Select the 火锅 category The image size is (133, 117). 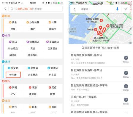point(53,23)
